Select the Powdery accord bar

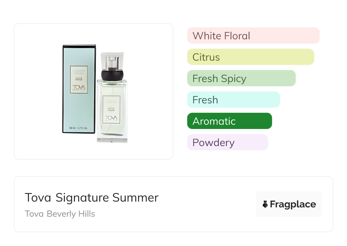point(227,142)
